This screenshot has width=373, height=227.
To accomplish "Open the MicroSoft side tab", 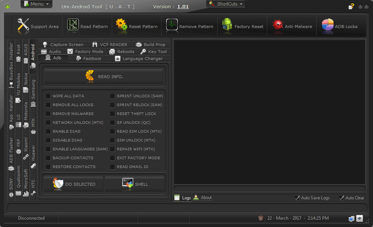I will (x=26, y=182).
